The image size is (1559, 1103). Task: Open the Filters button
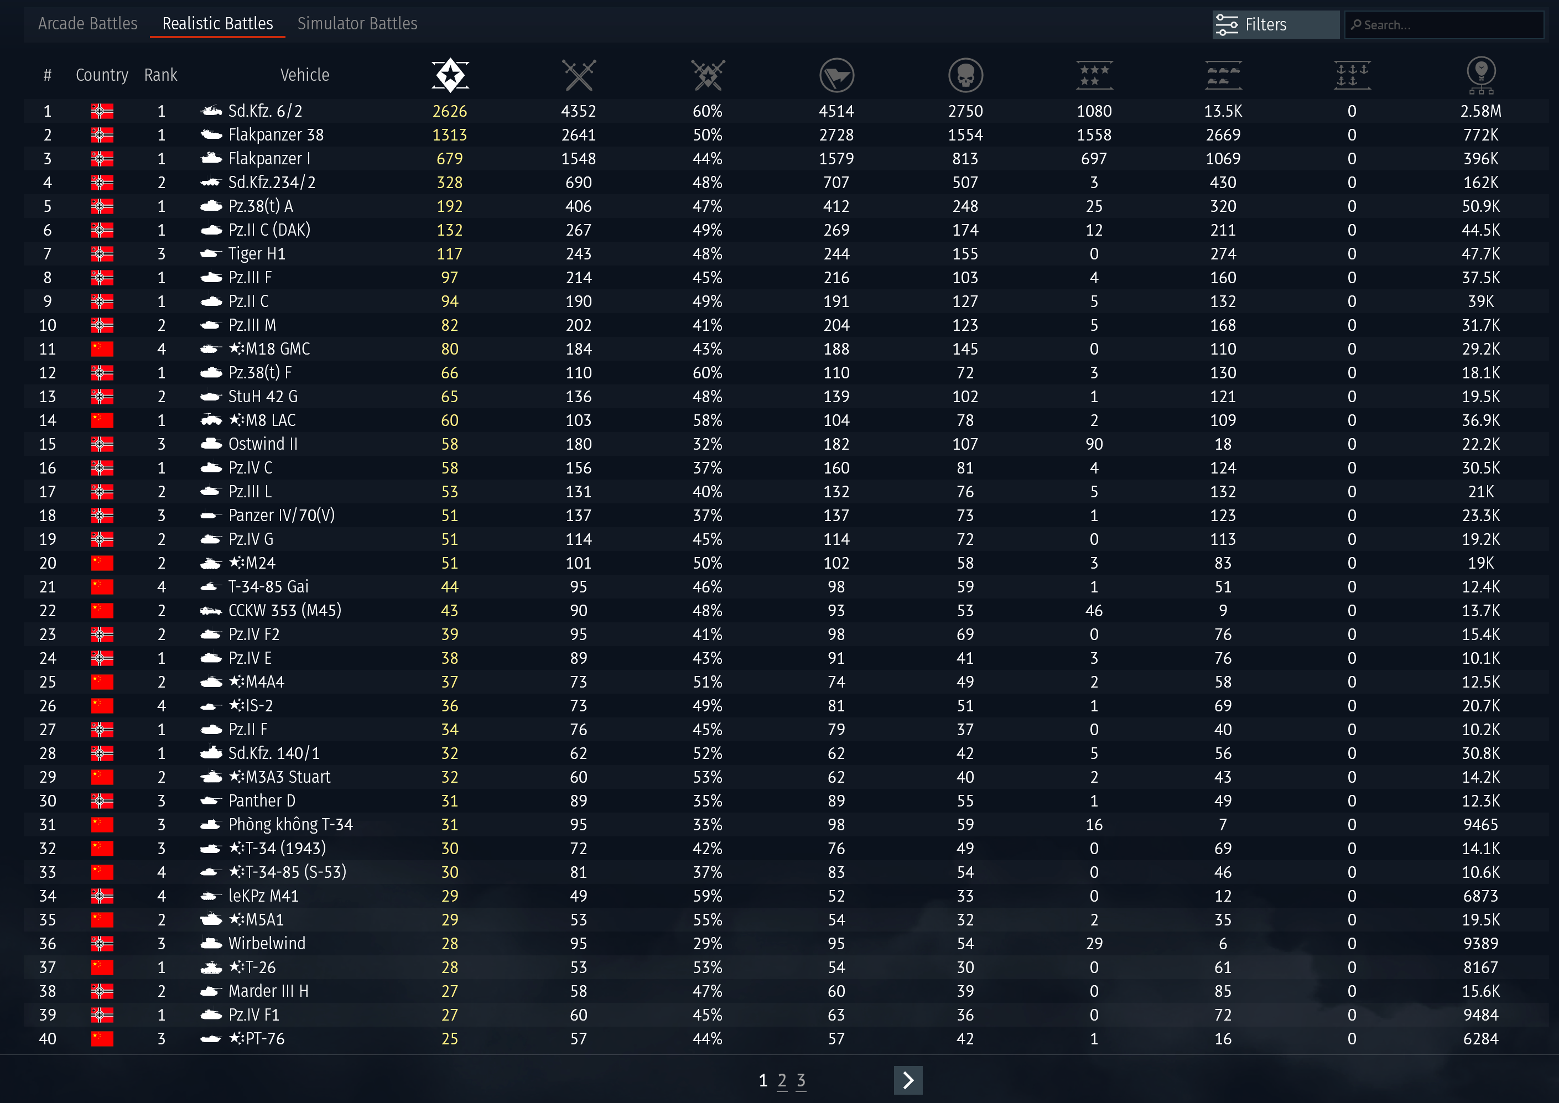point(1276,24)
